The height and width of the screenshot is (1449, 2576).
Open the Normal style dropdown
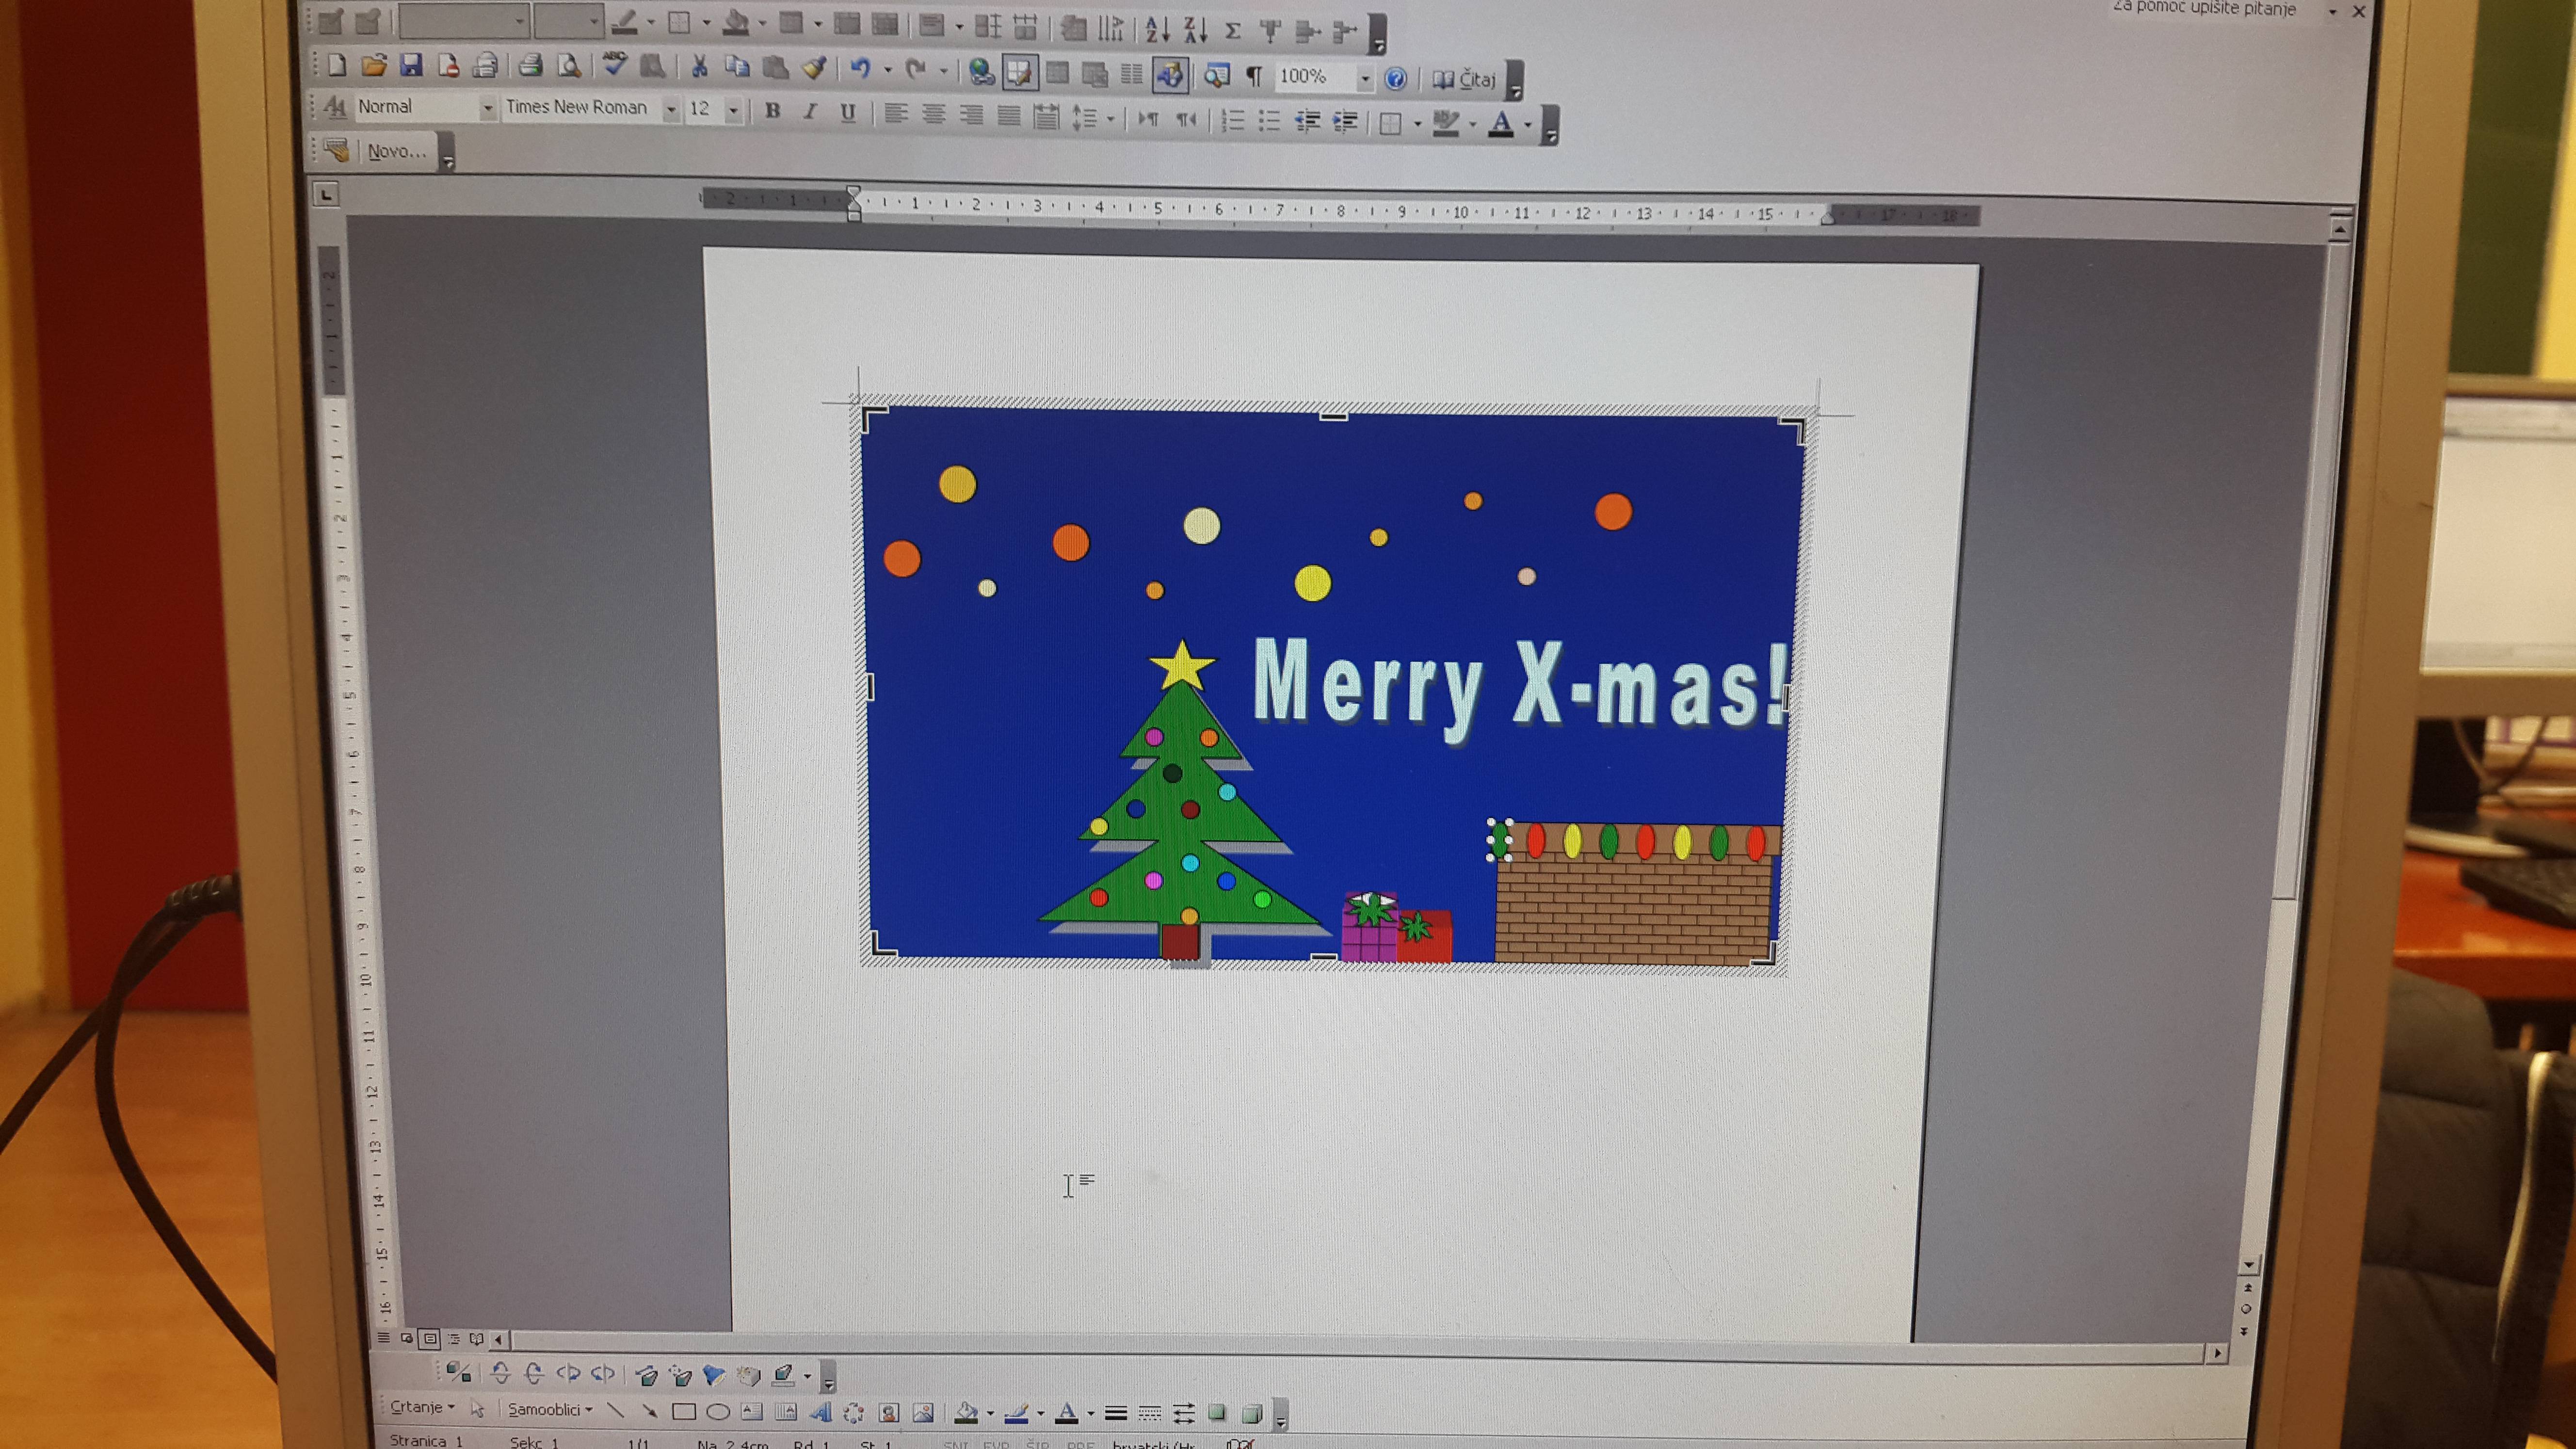(487, 108)
